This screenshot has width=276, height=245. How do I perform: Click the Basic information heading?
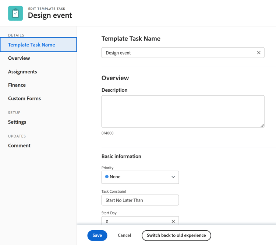click(121, 156)
